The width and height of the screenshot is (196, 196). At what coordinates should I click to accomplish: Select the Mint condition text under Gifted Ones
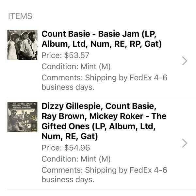(76, 159)
